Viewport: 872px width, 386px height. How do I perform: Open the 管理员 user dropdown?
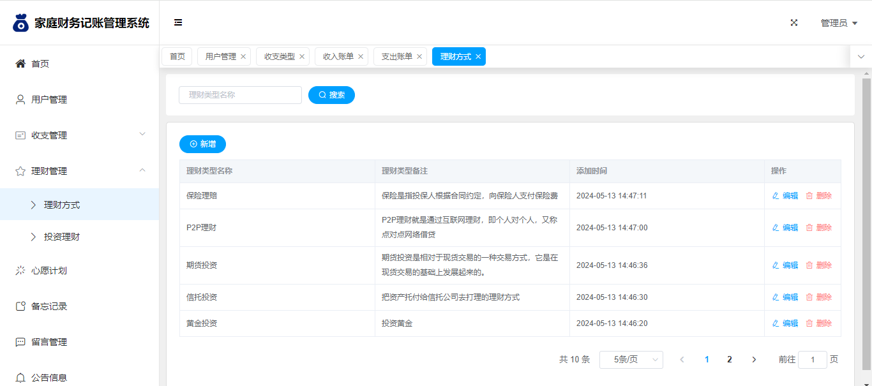tap(838, 23)
